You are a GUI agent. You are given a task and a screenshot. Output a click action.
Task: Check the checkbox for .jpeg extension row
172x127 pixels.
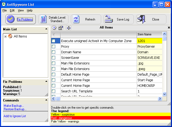(54, 69)
